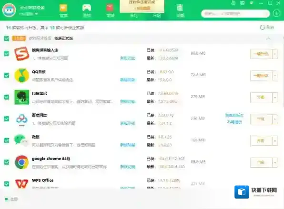Open the skin icon in title bar
The image size is (284, 209).
pos(243,3)
